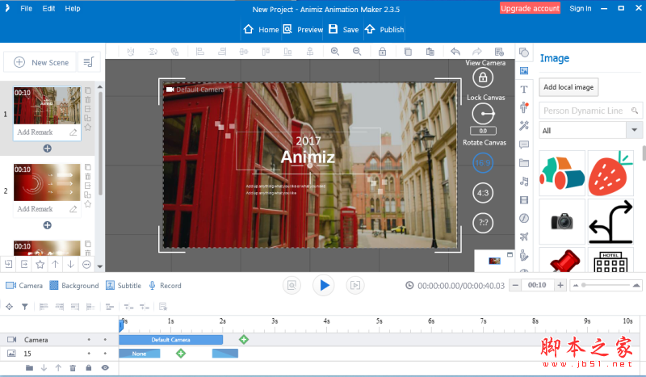The width and height of the screenshot is (646, 377).
Task: Switch to the Camera tab
Action: [x=24, y=286]
